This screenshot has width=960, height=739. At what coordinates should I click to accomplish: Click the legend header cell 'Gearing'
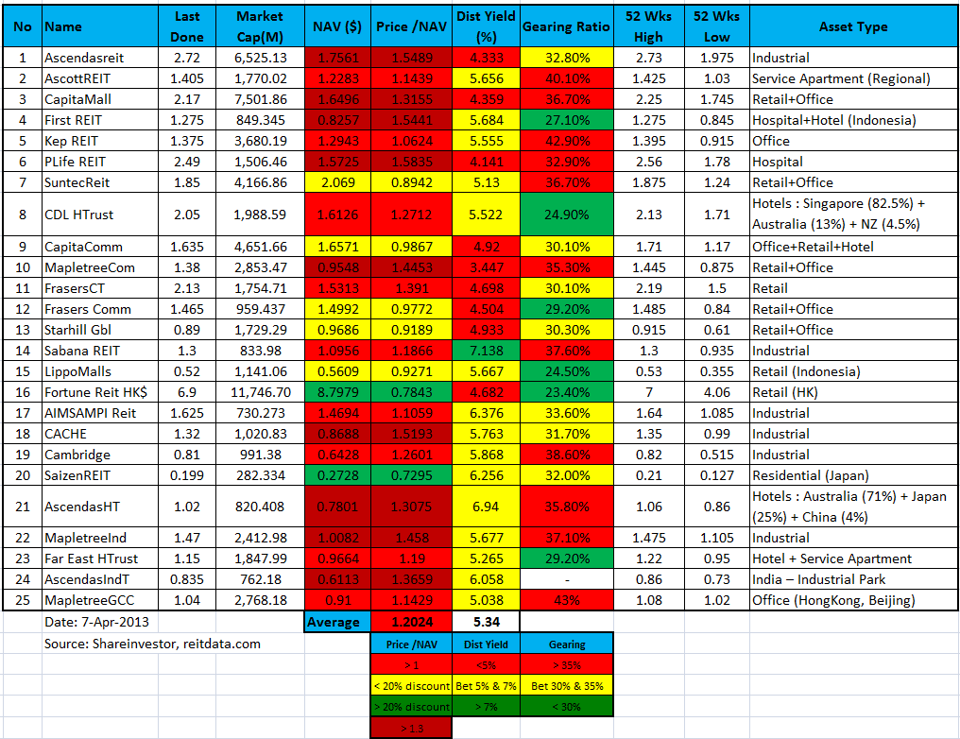[566, 644]
